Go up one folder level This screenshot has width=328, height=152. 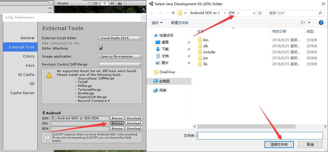coord(173,13)
